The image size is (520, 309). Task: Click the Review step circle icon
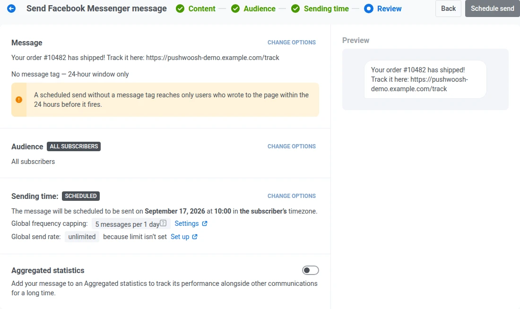(x=368, y=9)
